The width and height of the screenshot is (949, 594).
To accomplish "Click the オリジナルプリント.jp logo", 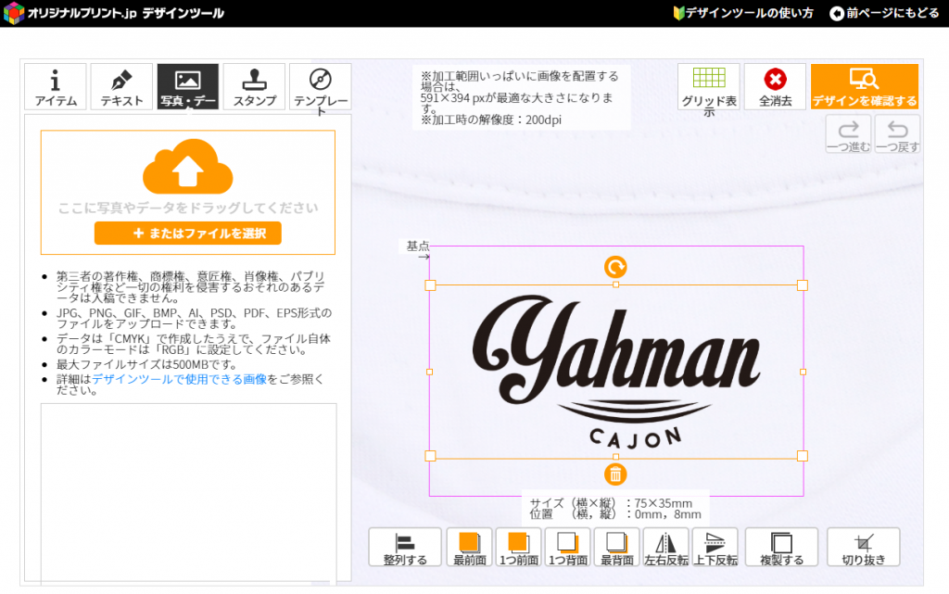I will [x=114, y=13].
